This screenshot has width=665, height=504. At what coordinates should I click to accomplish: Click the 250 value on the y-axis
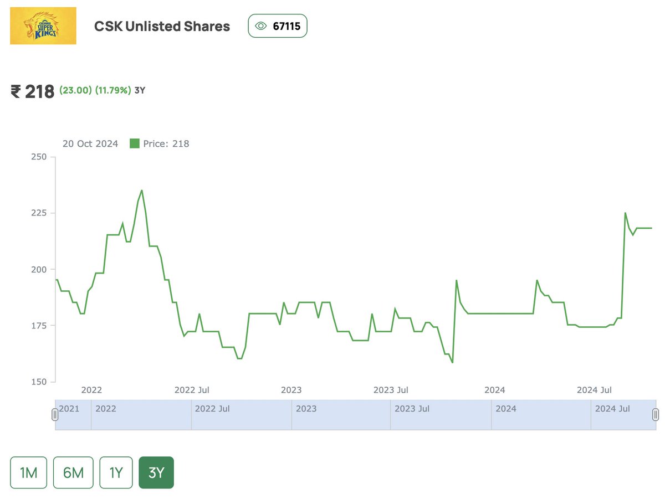pos(39,157)
